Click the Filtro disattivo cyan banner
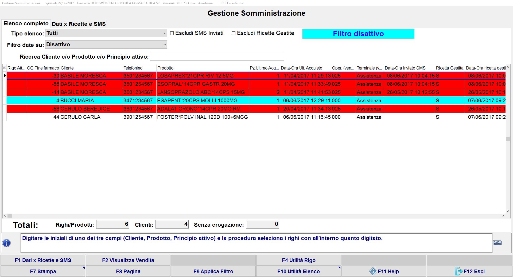This screenshot has height=277, width=513. (x=358, y=34)
